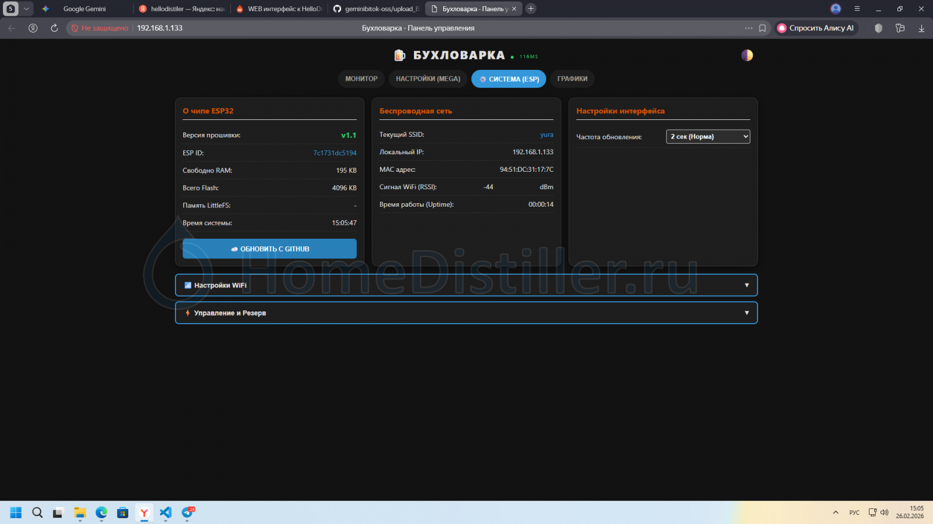Click the bookmark icon in address bar
This screenshot has height=524, width=933.
(x=762, y=28)
